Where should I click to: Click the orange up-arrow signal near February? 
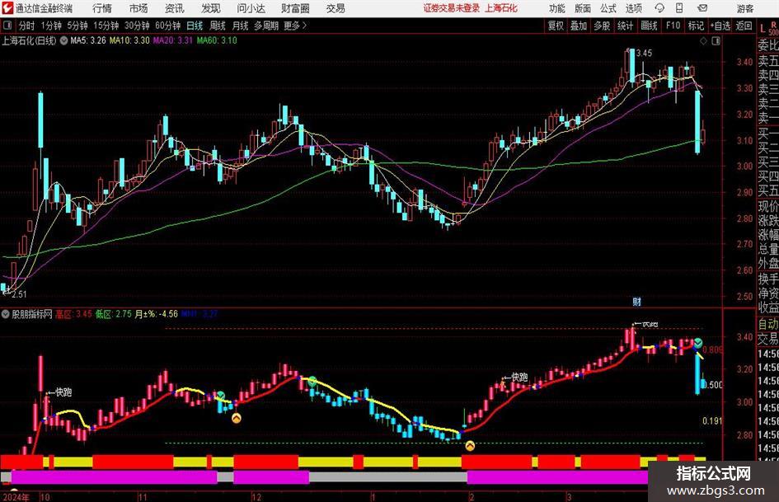[470, 446]
